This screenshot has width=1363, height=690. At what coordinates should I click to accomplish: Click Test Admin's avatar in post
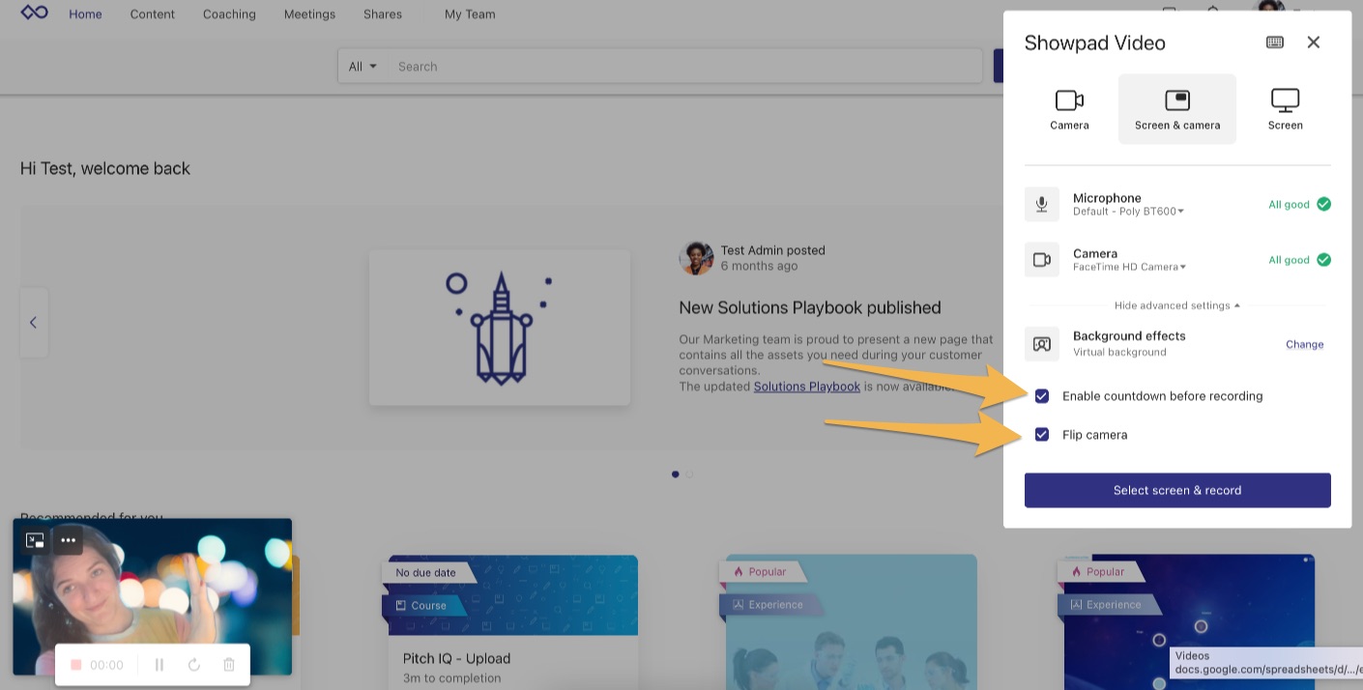(696, 258)
